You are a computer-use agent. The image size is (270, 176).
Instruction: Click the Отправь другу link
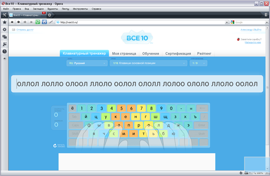coord(25,30)
